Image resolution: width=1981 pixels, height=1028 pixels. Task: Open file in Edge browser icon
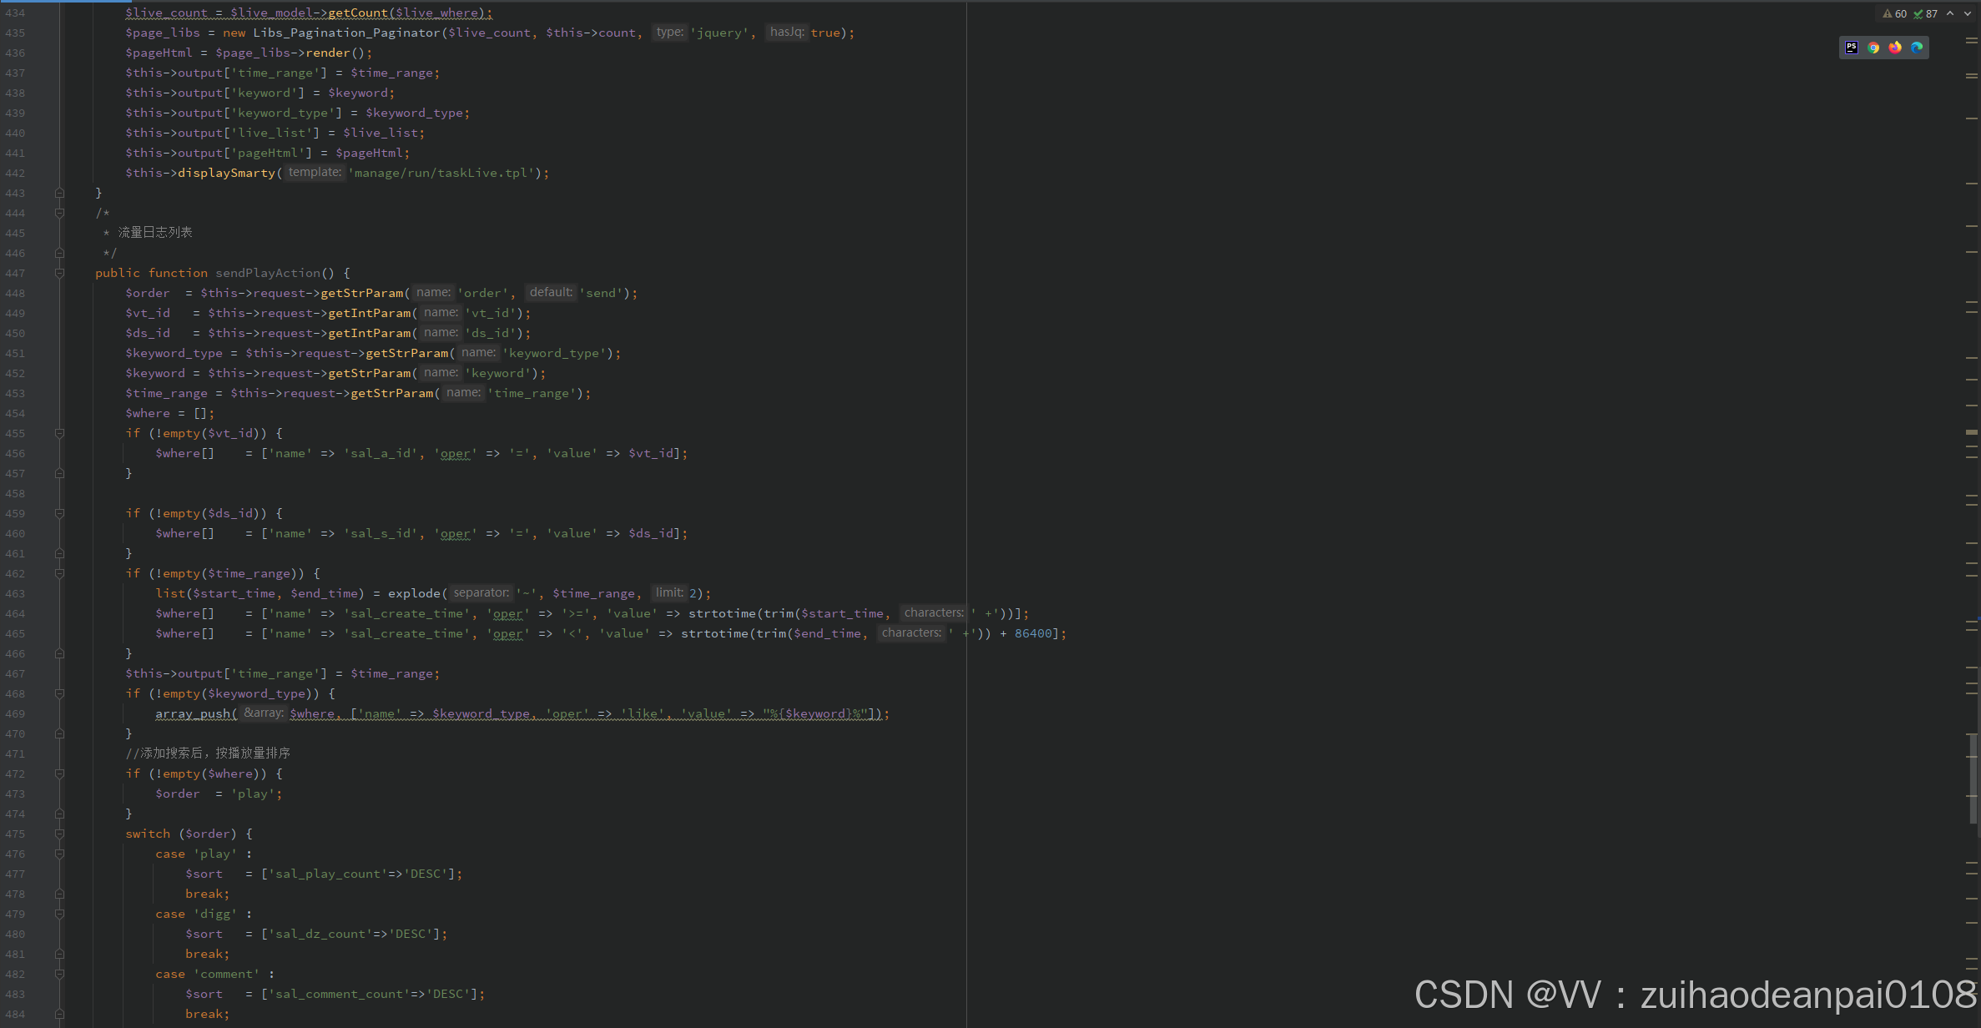(1917, 48)
